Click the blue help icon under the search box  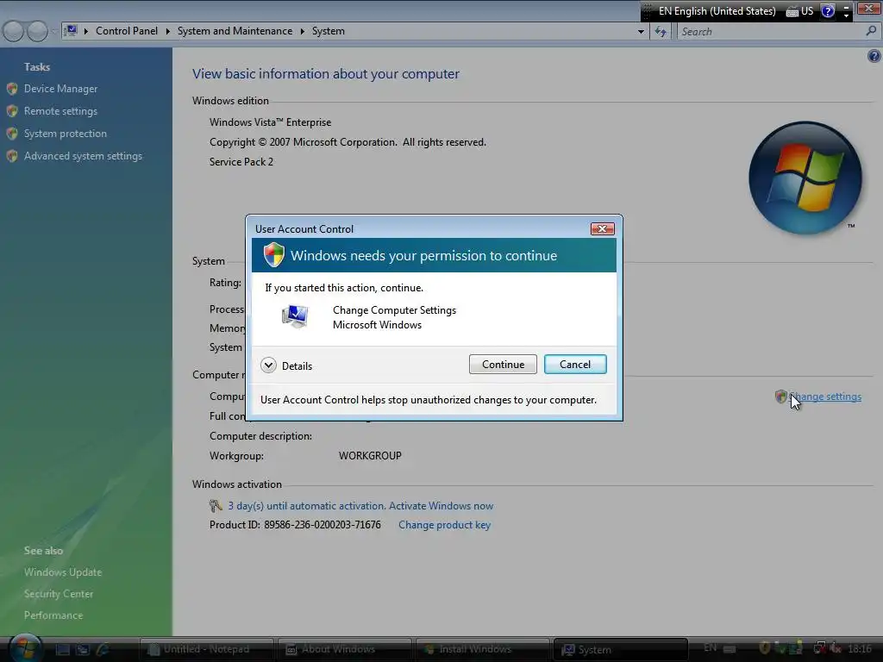point(874,56)
